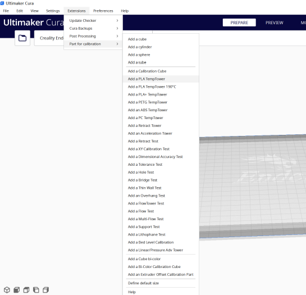
Task: Select Add a Flow Test
Action: (x=161, y=211)
